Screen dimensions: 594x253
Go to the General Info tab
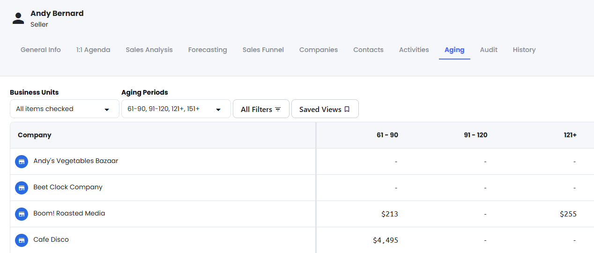(41, 50)
